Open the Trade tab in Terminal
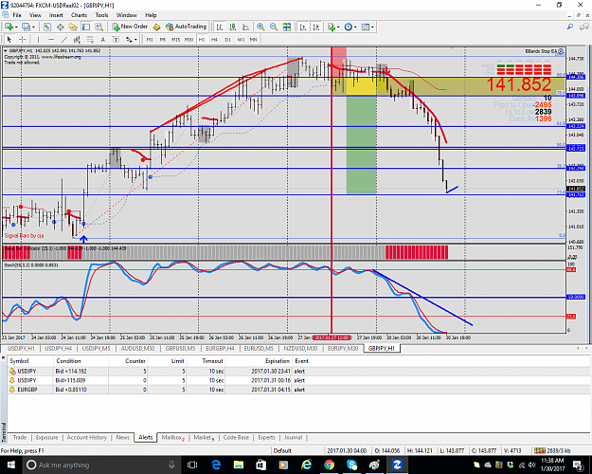 [20, 437]
